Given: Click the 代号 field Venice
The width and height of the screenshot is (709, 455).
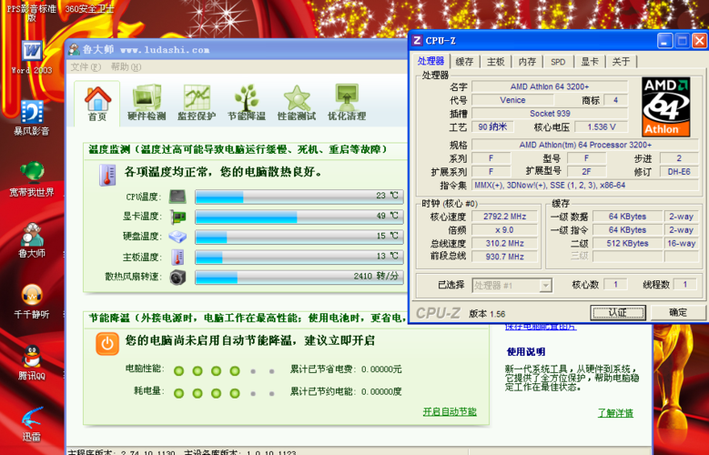Looking at the screenshot, I should click(x=512, y=100).
